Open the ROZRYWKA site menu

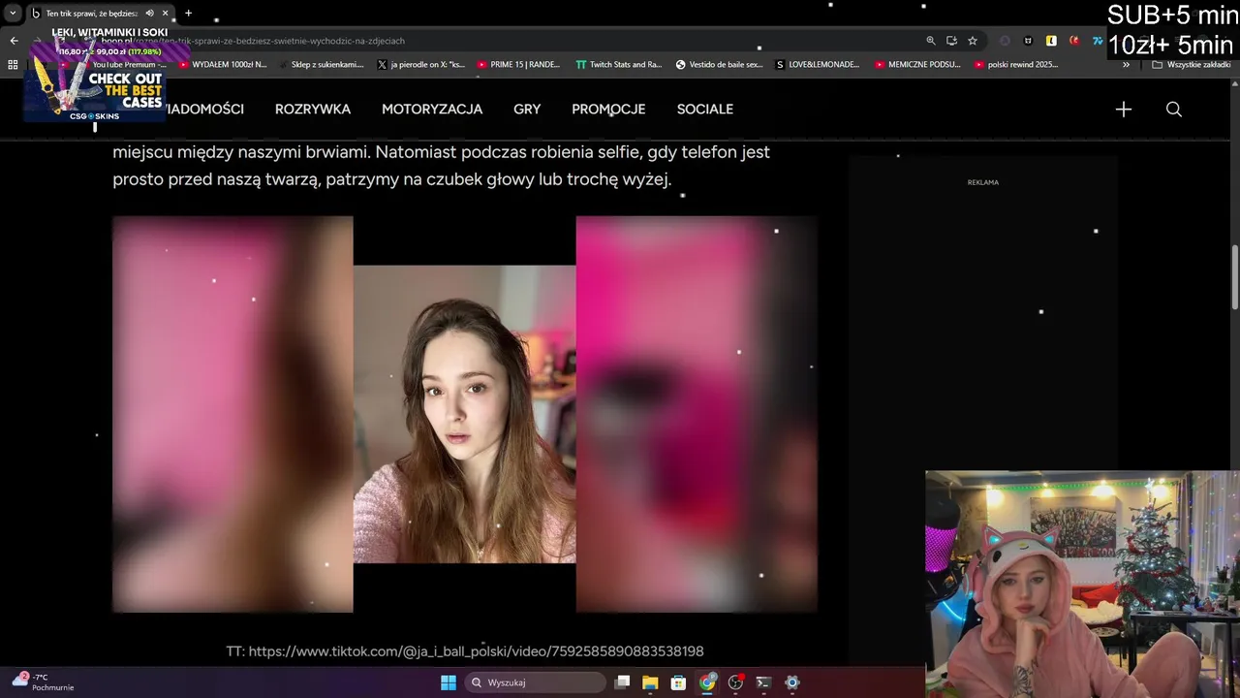pyautogui.click(x=313, y=110)
